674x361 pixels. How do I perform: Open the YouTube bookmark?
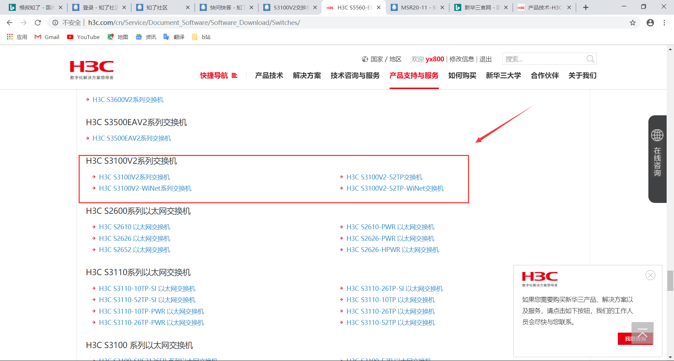pyautogui.click(x=84, y=37)
